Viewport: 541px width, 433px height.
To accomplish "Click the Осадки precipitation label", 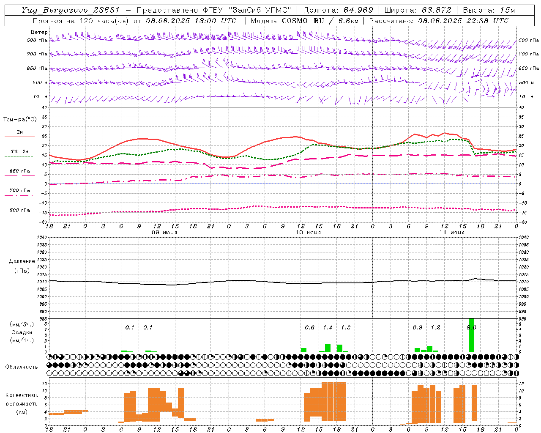I will [22, 332].
